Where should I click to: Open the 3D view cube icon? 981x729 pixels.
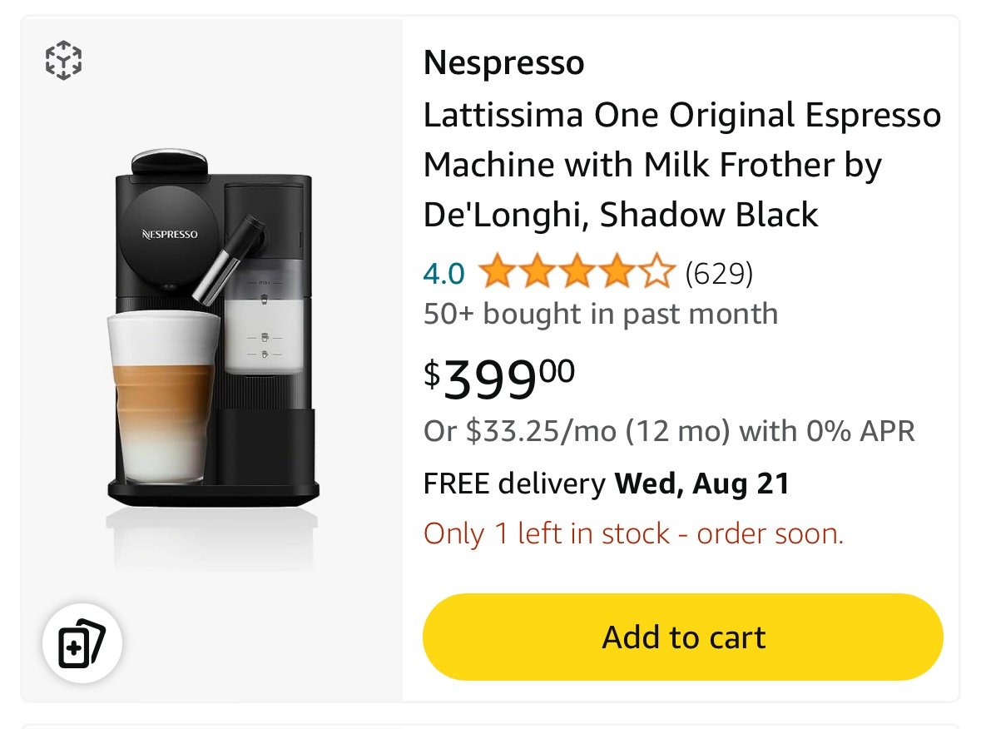pyautogui.click(x=63, y=61)
